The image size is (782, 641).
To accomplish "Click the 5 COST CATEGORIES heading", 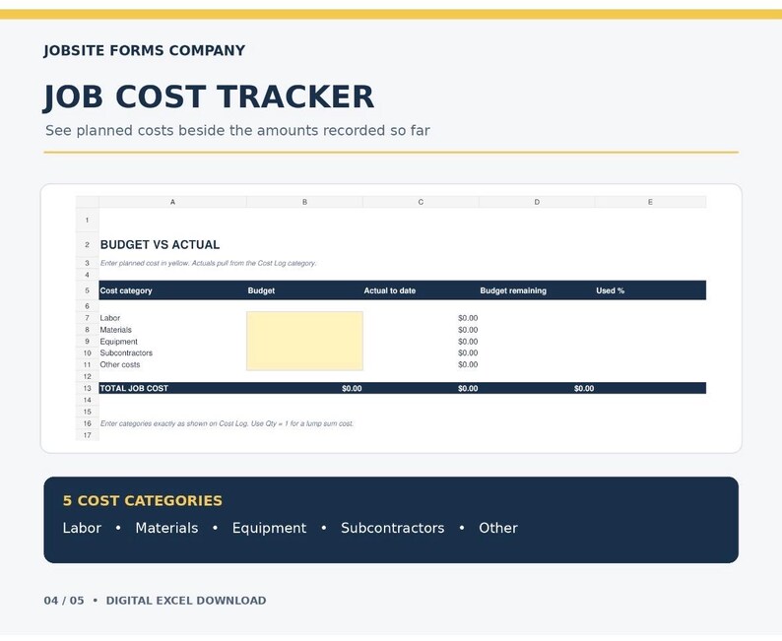I will [x=142, y=501].
